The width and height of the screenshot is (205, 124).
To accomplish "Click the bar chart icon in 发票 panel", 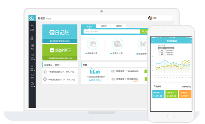I will coord(95,71).
